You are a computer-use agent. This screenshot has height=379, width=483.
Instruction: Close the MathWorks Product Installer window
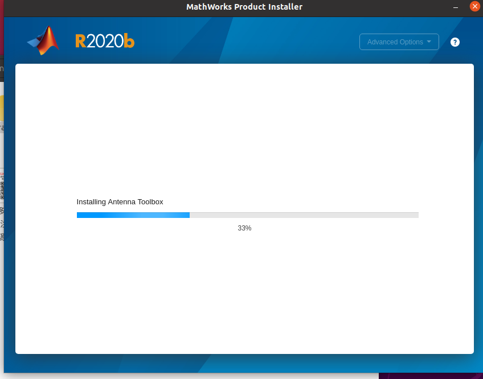tap(474, 6)
